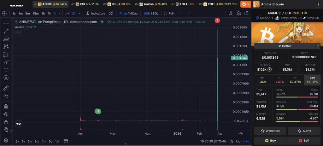
Task: Open chart settings gear icon
Action: tap(239, 14)
